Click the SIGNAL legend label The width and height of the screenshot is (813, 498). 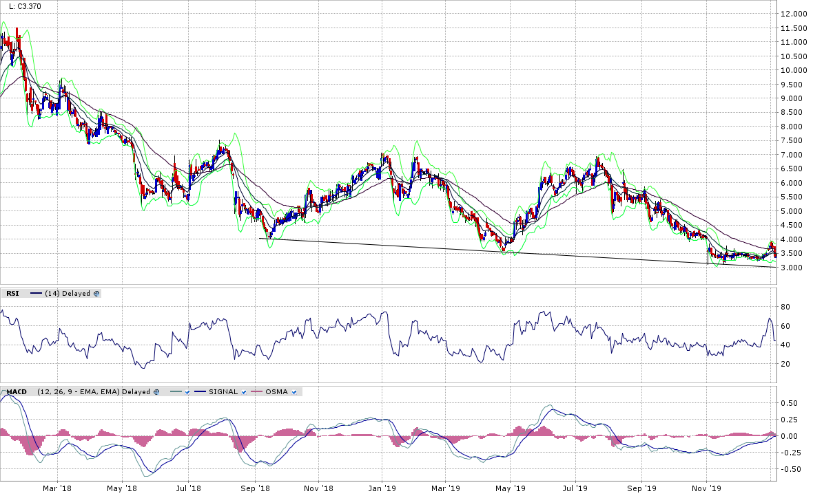[x=225, y=392]
